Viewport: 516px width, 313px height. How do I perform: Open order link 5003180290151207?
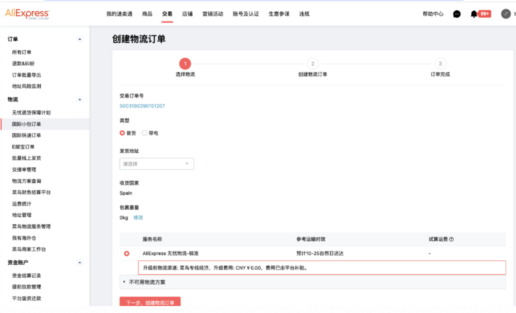coord(142,105)
